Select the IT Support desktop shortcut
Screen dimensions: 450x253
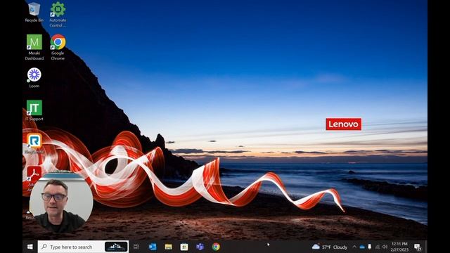point(34,110)
